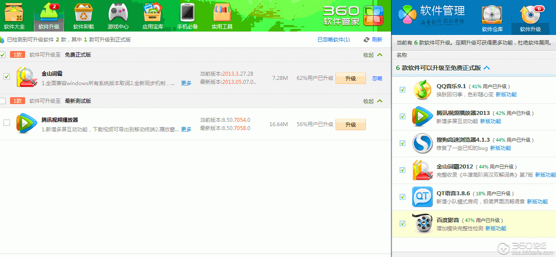
Task: Click 搜狗高速浏览器 app icon
Action: click(422, 143)
